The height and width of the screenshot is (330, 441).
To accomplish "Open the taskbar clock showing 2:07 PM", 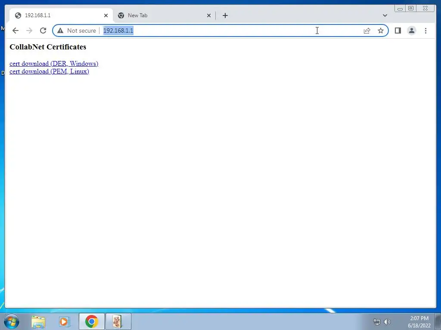I will [419, 322].
